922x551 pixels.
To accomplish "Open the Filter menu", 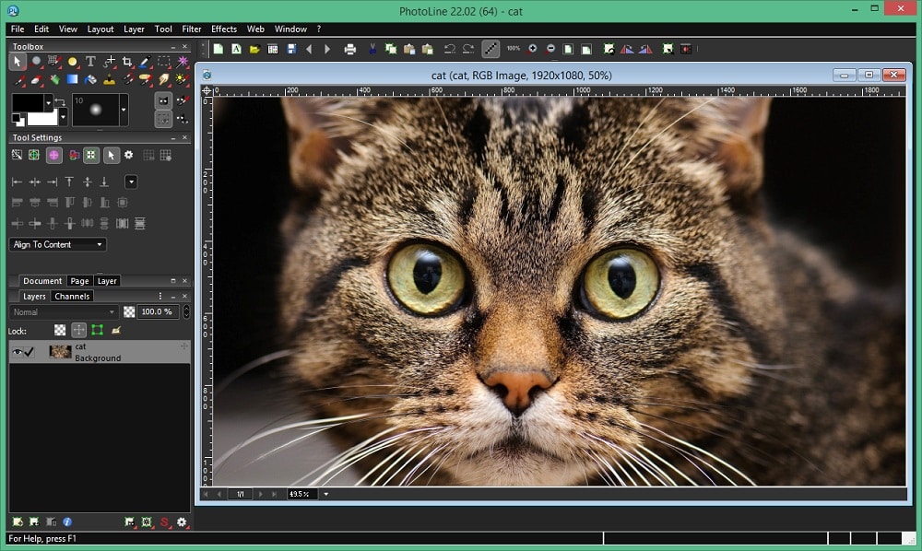I will tap(192, 29).
